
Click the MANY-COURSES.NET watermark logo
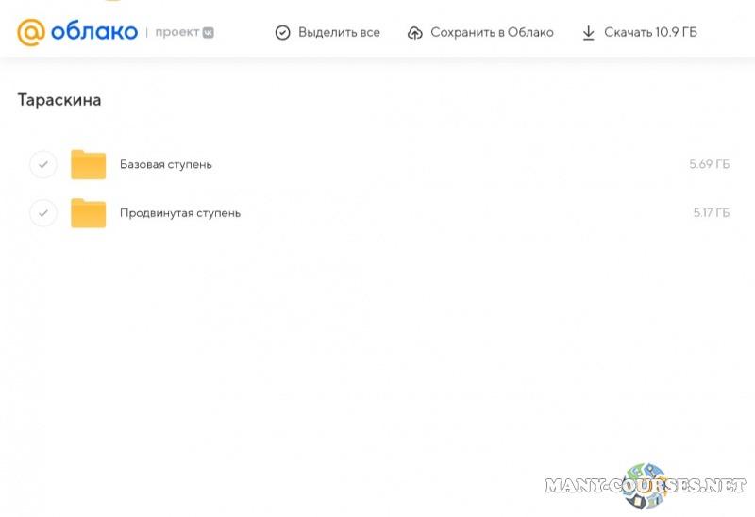click(x=646, y=486)
